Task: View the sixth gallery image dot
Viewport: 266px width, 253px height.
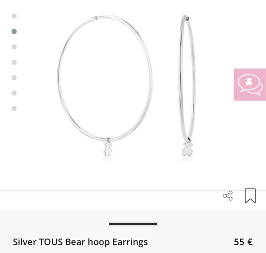Action: pos(14,93)
